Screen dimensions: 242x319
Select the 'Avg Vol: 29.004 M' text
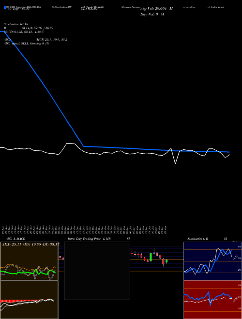click(156, 9)
